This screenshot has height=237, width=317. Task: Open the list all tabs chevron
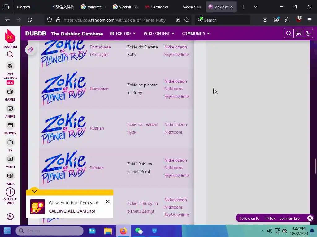255,7
